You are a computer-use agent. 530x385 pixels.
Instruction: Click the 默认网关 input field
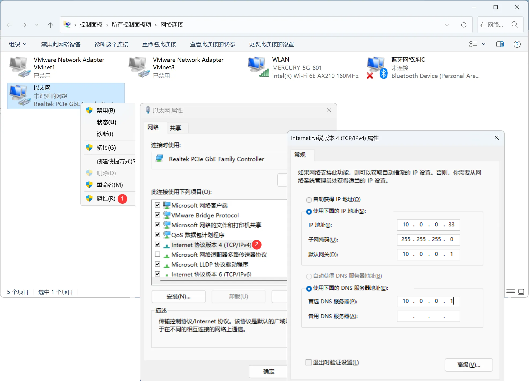point(428,254)
